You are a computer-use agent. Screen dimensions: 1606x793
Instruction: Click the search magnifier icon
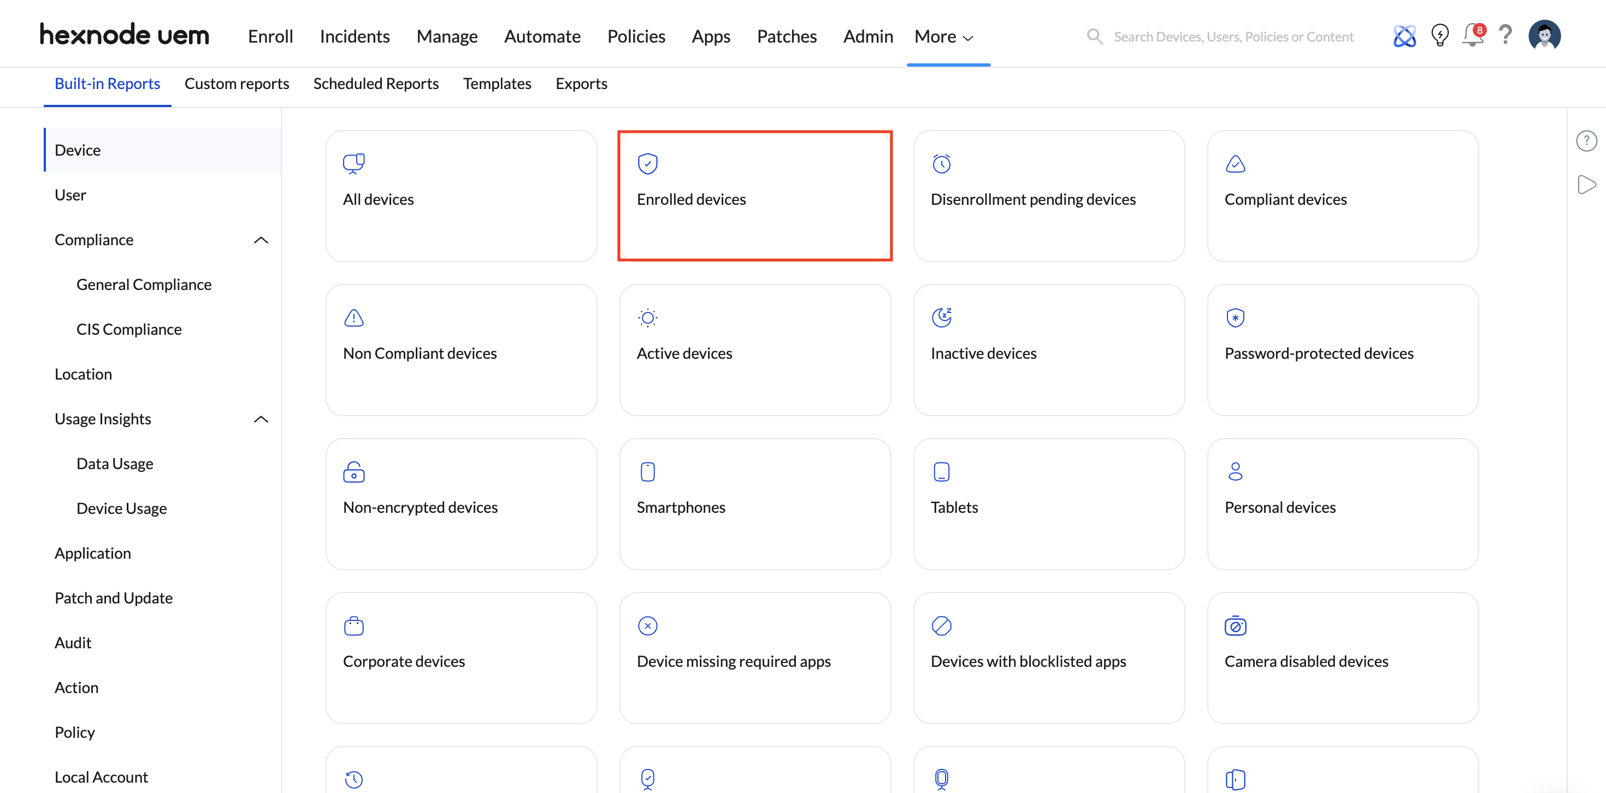click(x=1094, y=37)
